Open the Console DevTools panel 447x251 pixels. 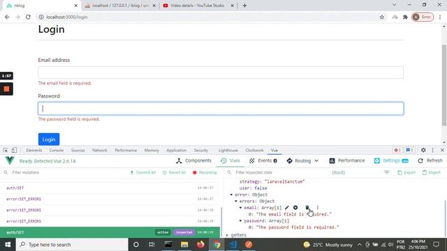[x=57, y=151]
